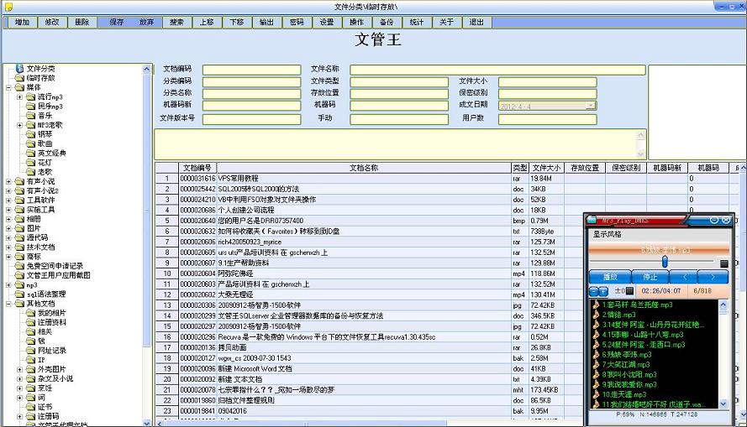The image size is (747, 427).
Task: Expand the MP3老歌 folder node
Action: coord(19,125)
